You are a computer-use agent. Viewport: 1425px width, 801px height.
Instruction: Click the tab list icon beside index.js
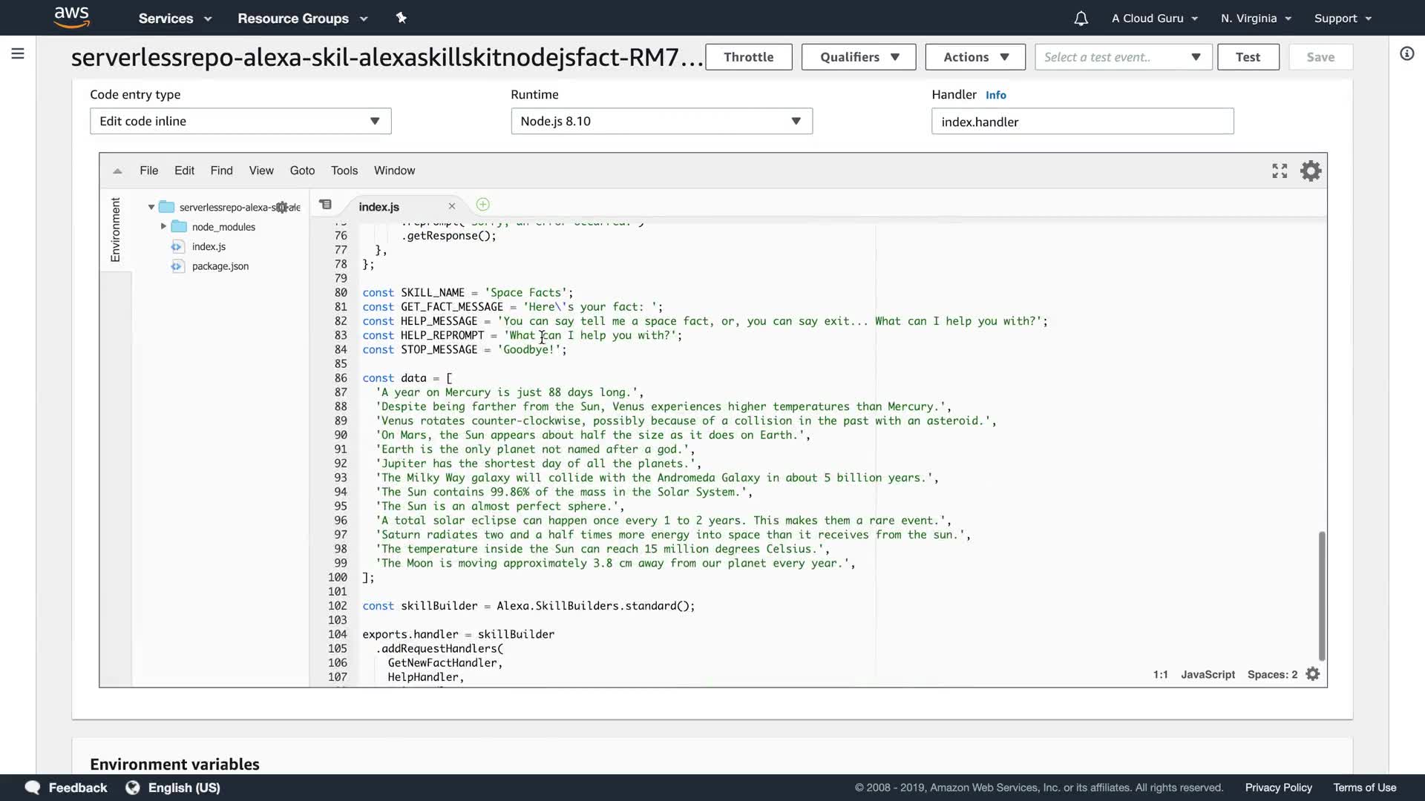326,205
